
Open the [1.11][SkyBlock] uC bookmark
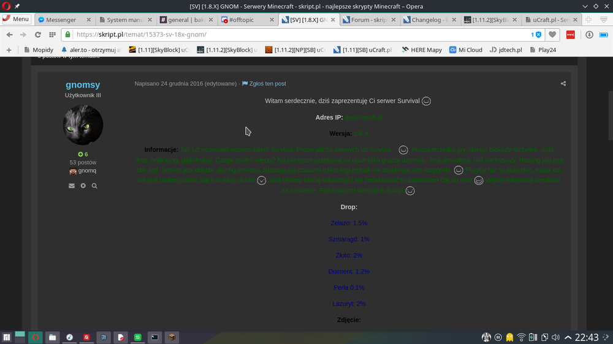click(159, 50)
